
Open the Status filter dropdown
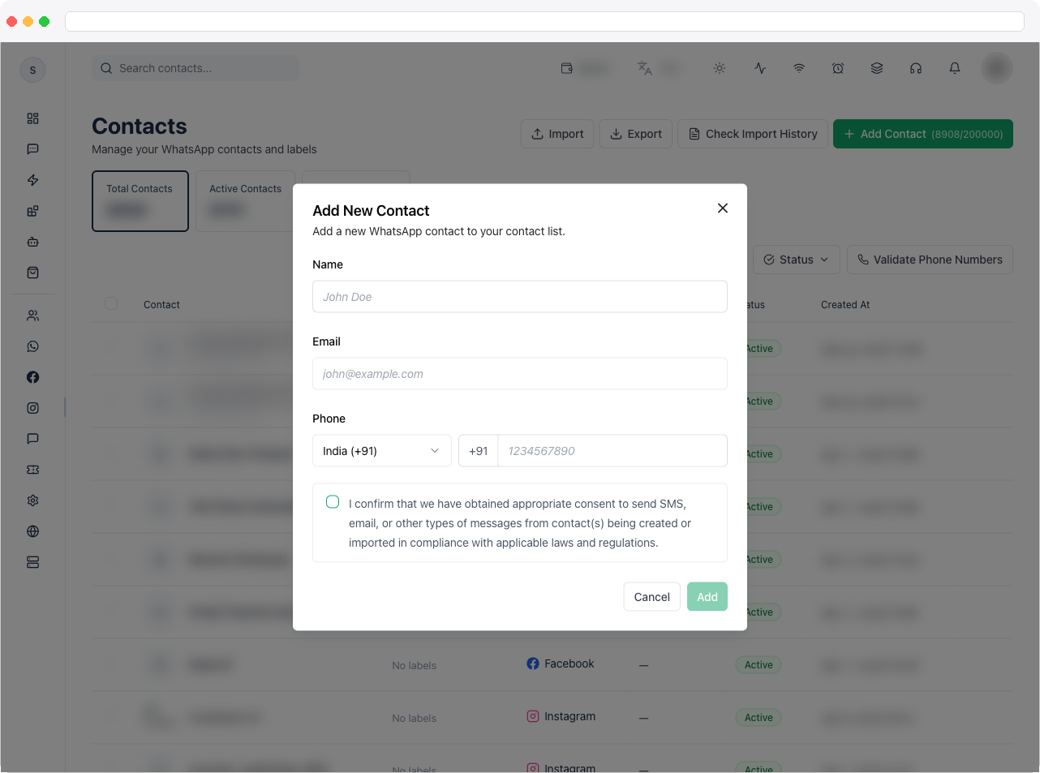pos(797,260)
